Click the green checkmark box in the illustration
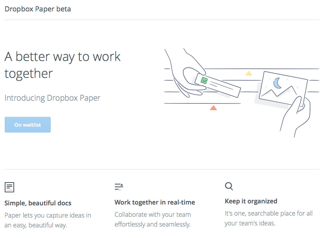The height and width of the screenshot is (238, 332). 204,81
